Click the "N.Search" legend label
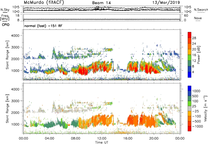The image size is (208, 144). click(x=201, y=10)
